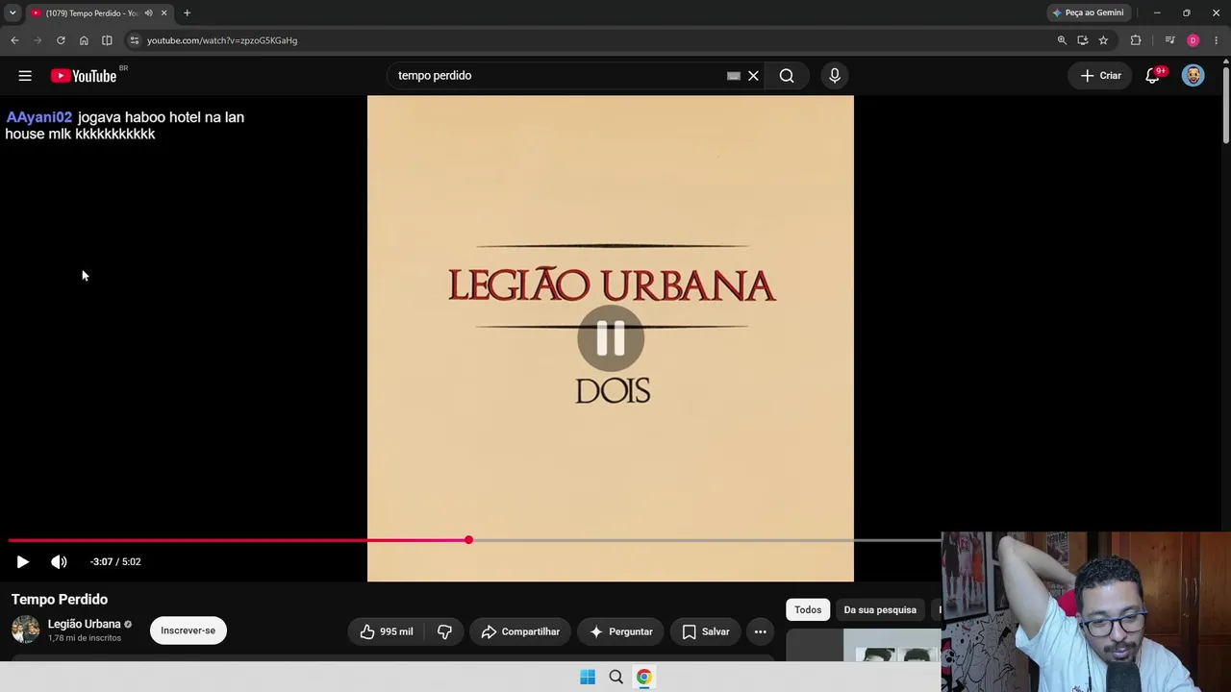This screenshot has height=692, width=1231.
Task: Open the Windows Start menu
Action: (x=588, y=677)
